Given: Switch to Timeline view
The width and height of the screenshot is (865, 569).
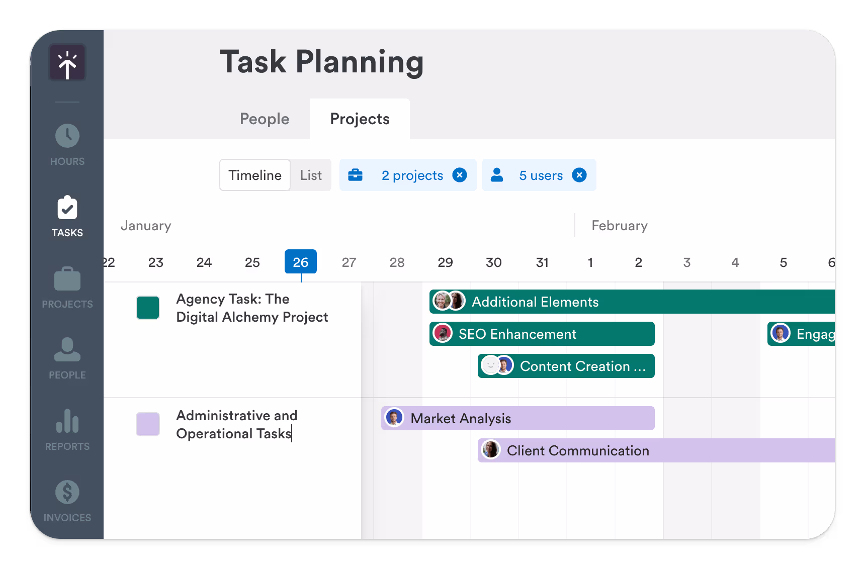Looking at the screenshot, I should 254,175.
